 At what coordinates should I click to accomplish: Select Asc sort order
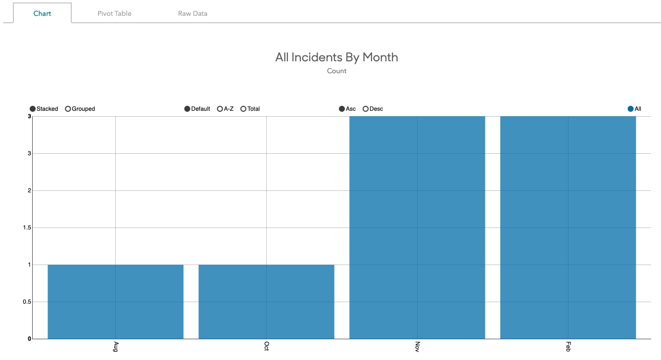click(347, 109)
